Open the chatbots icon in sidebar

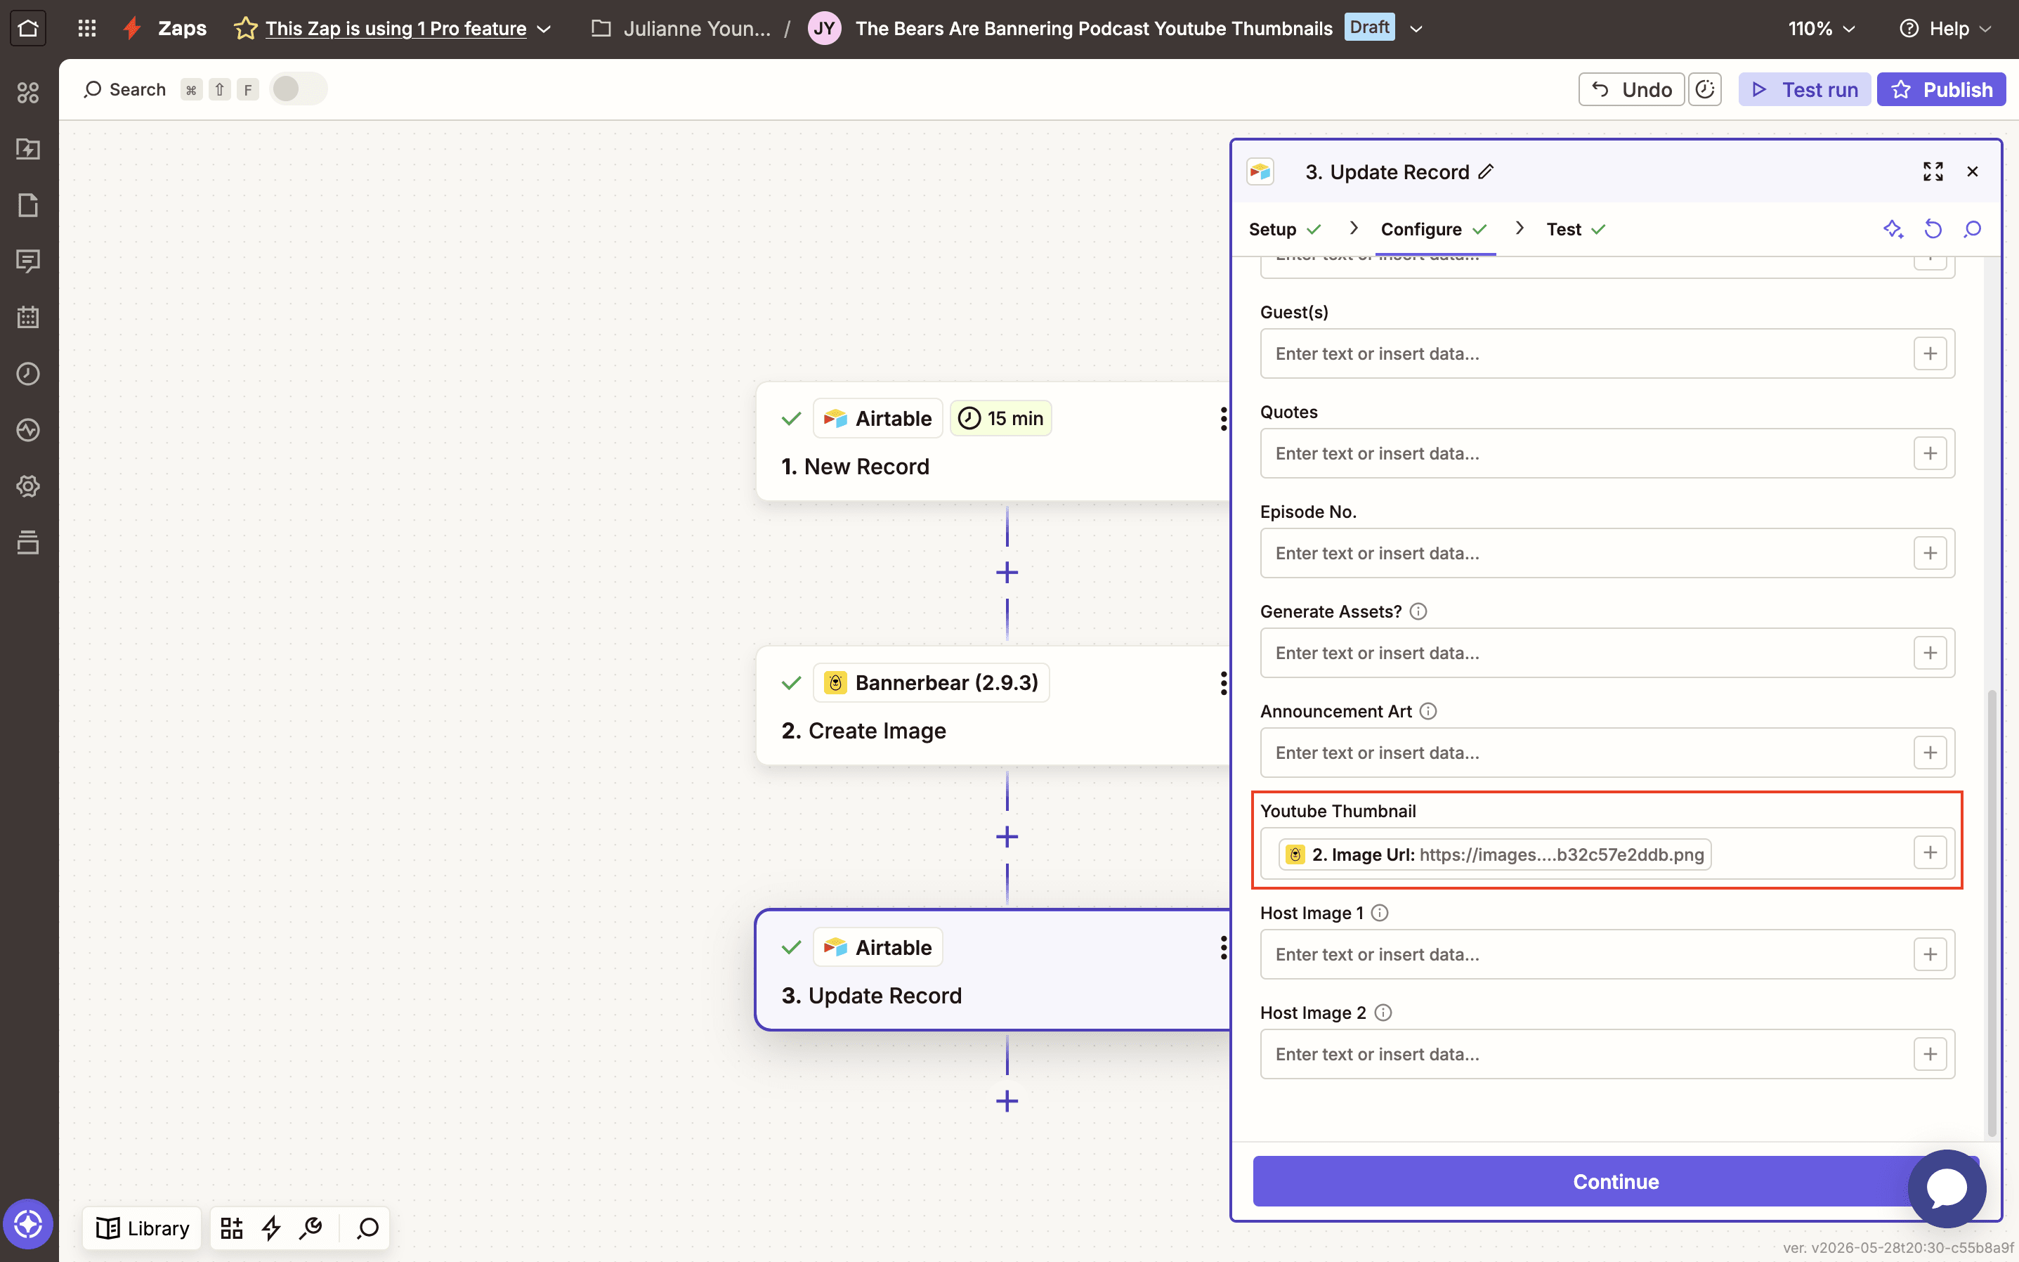coord(28,261)
